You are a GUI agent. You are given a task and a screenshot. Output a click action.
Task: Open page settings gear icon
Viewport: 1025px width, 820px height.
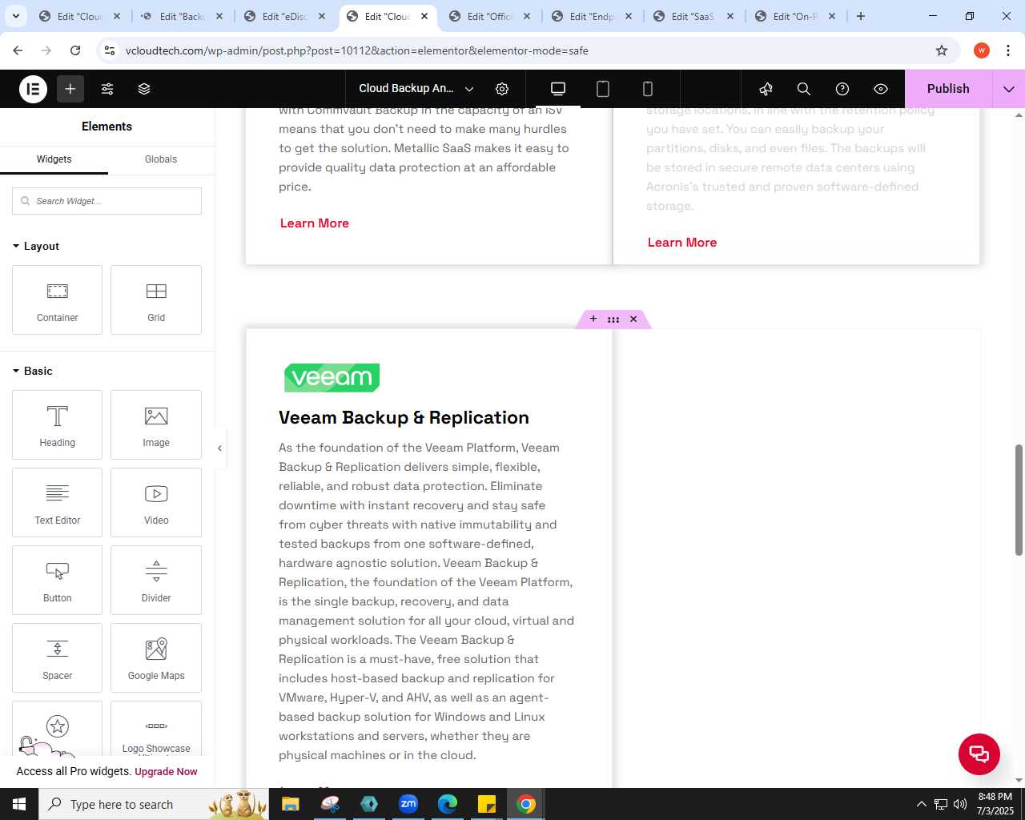coord(502,89)
